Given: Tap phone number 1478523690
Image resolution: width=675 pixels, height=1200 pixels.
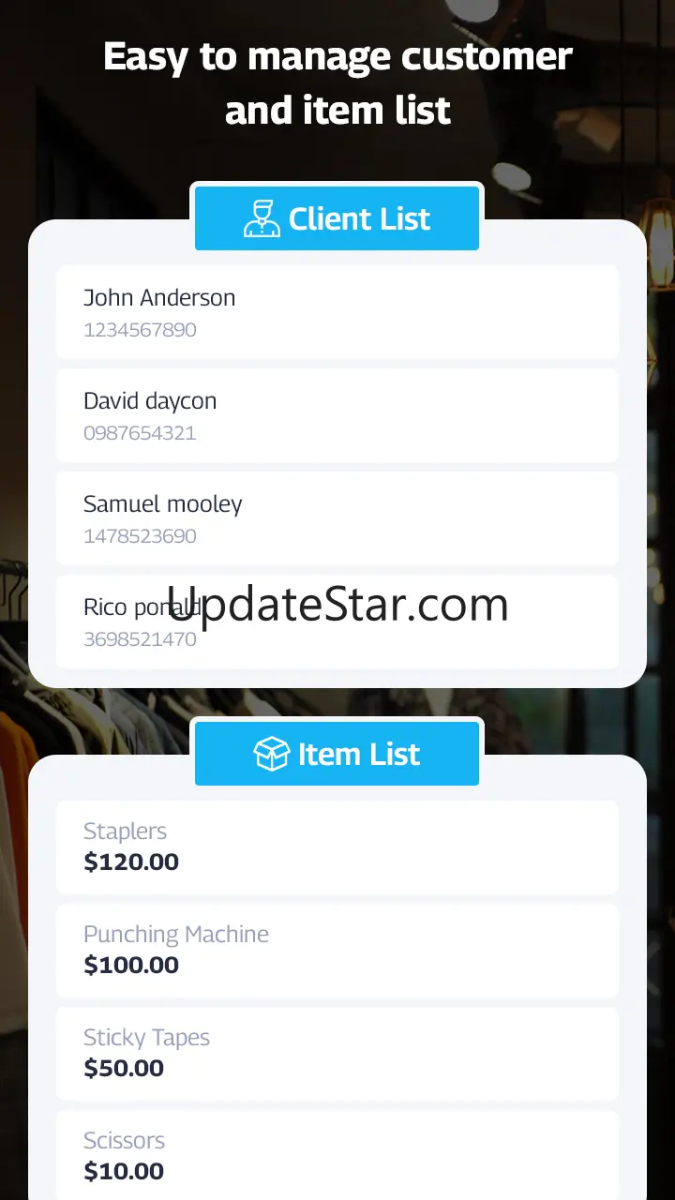Looking at the screenshot, I should coord(140,536).
